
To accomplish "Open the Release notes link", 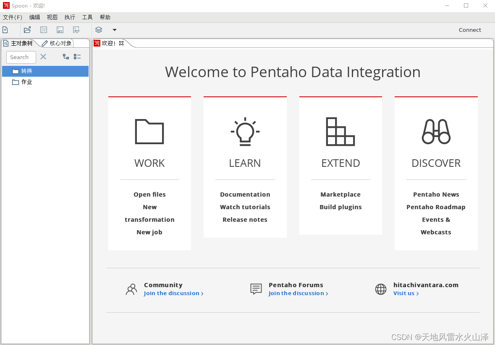I will coord(245,220).
